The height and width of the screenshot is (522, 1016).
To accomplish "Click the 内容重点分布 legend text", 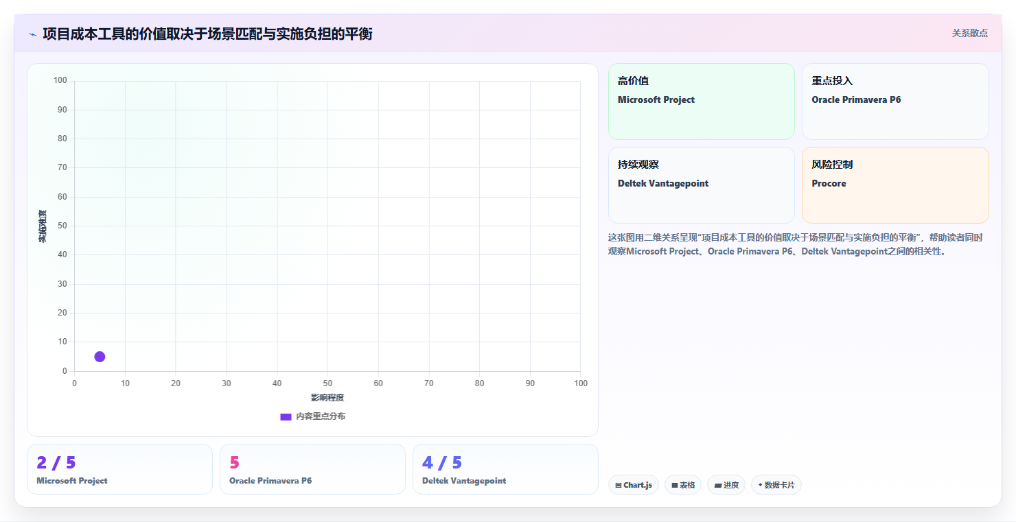I will pyautogui.click(x=321, y=416).
